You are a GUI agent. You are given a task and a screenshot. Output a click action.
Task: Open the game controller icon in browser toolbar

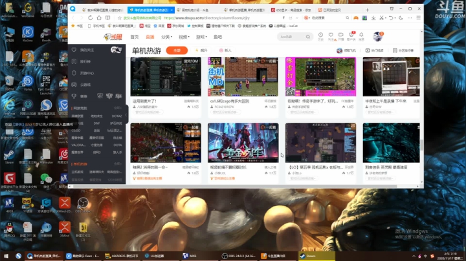(356, 18)
